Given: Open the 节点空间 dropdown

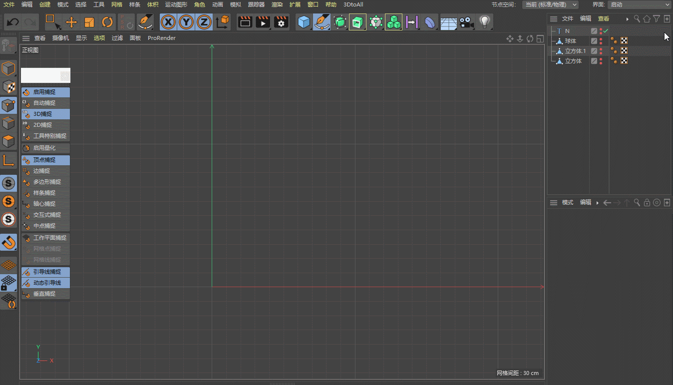Looking at the screenshot, I should [550, 4].
